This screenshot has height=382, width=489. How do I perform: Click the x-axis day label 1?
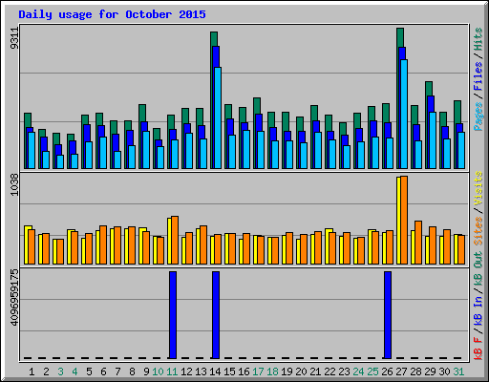click(x=32, y=371)
